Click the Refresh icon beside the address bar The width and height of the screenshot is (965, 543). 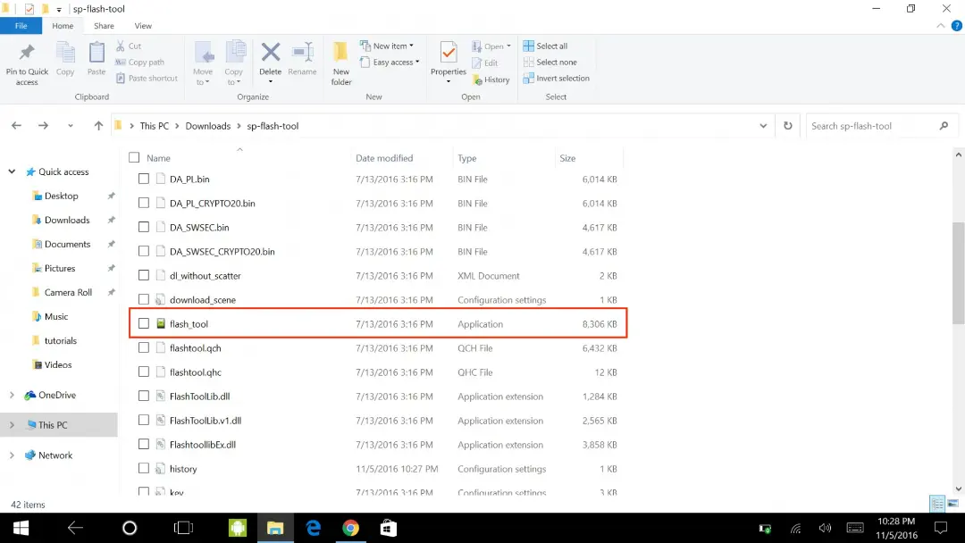[788, 125]
